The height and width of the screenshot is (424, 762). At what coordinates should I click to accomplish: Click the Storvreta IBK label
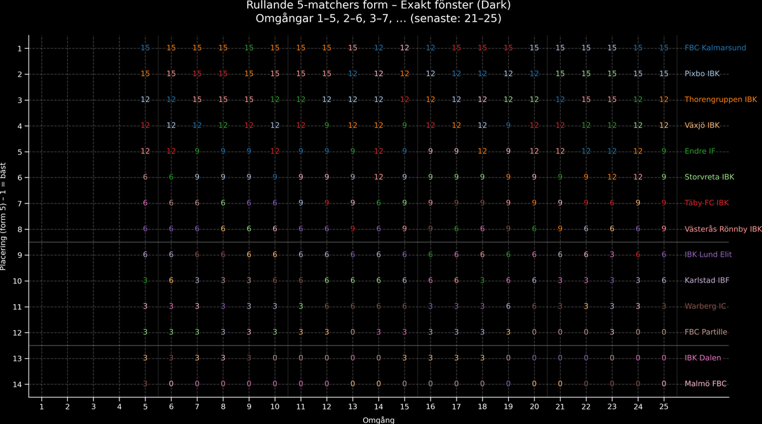(709, 177)
